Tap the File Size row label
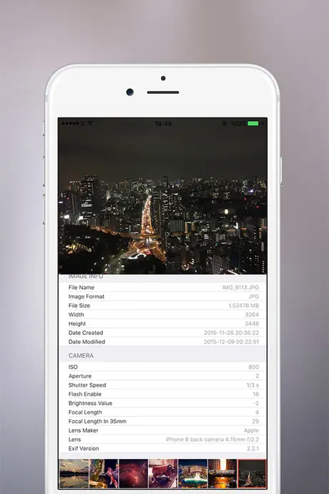Image resolution: width=329 pixels, height=494 pixels. pyautogui.click(x=79, y=306)
